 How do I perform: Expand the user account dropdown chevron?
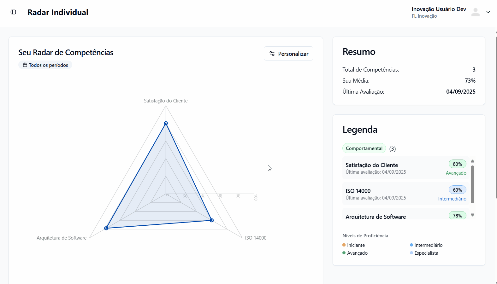pyautogui.click(x=488, y=12)
